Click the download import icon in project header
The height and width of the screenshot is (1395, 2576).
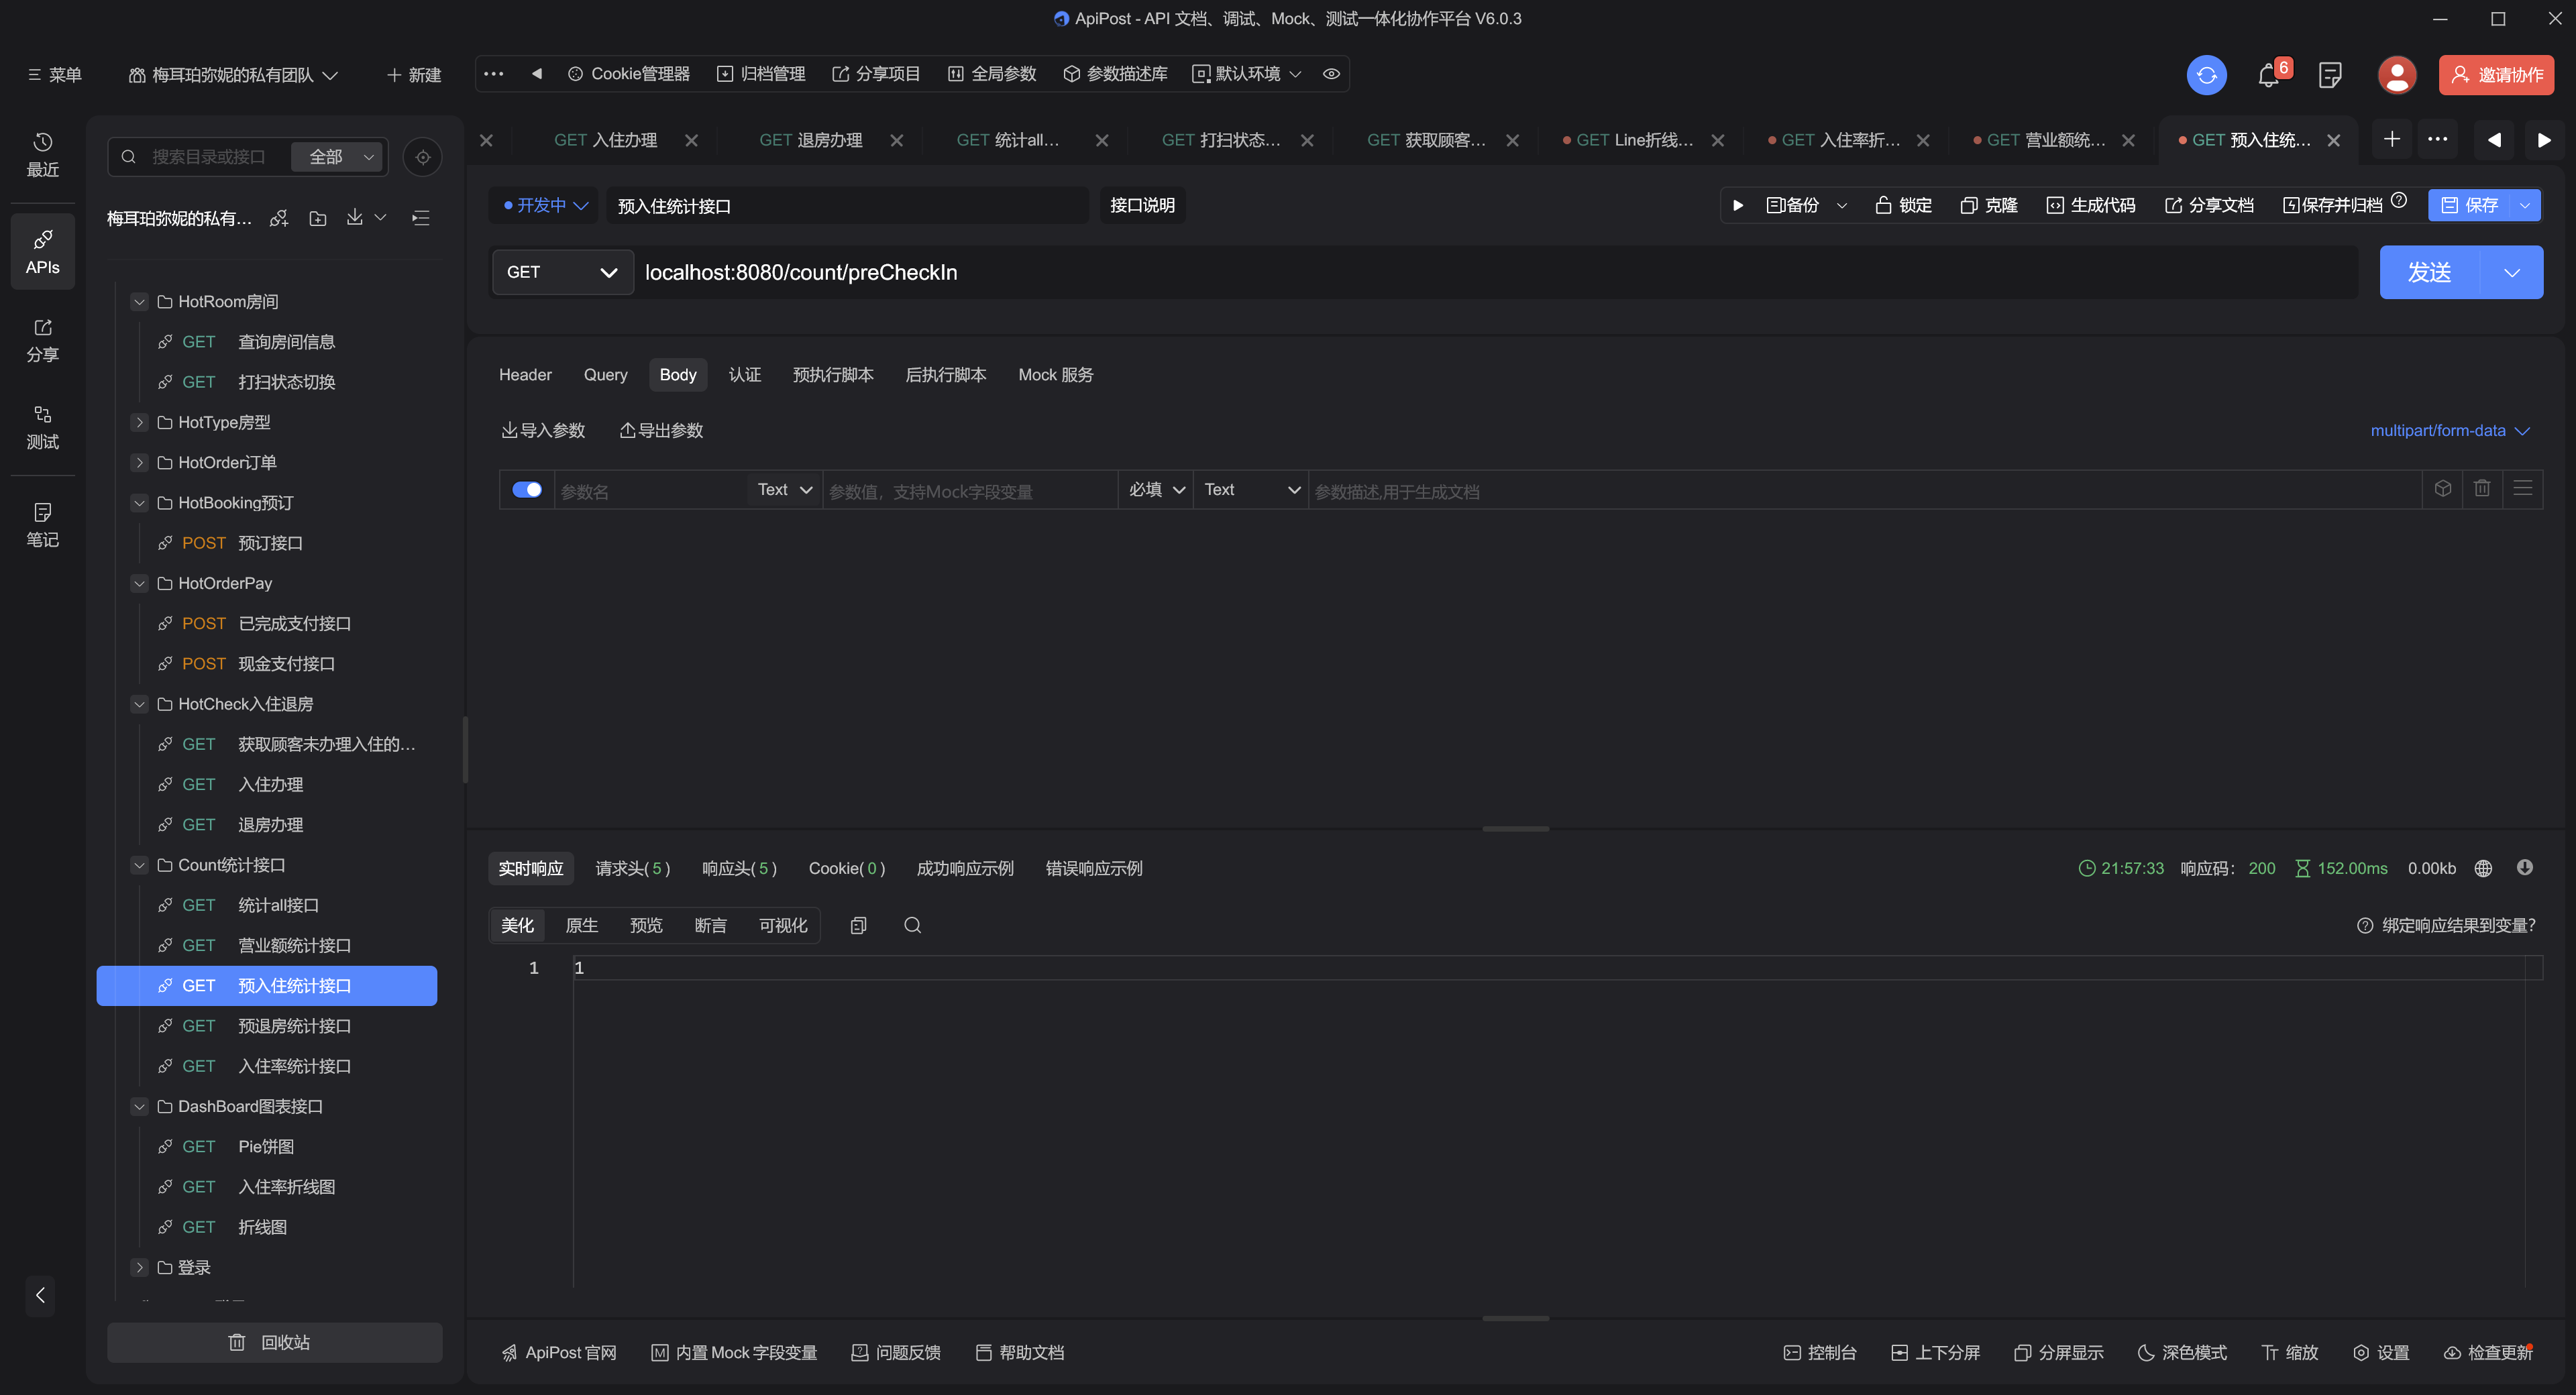355,217
